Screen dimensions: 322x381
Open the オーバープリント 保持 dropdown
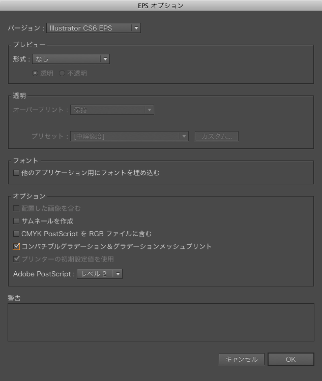pyautogui.click(x=112, y=110)
